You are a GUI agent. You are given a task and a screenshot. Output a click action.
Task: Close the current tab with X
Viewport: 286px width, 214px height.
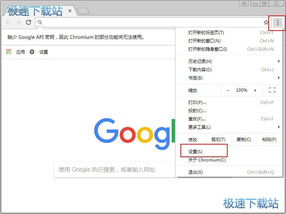coord(70,11)
